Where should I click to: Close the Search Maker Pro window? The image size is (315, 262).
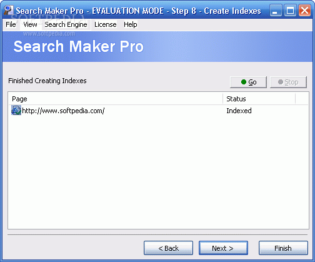coord(304,11)
